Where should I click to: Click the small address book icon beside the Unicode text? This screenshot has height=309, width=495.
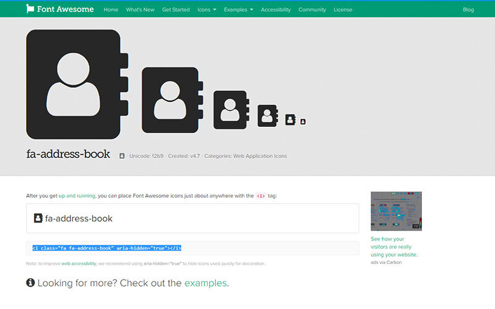pyautogui.click(x=122, y=156)
